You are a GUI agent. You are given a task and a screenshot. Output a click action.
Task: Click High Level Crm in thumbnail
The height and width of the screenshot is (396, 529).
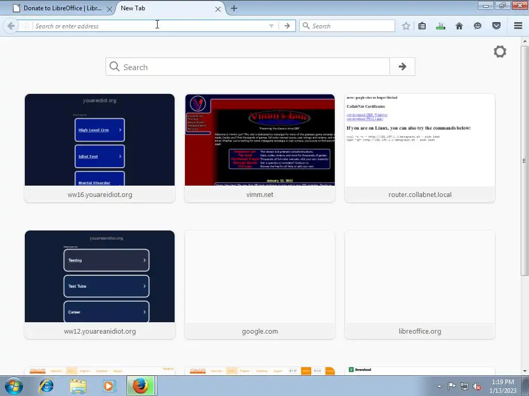pos(100,130)
